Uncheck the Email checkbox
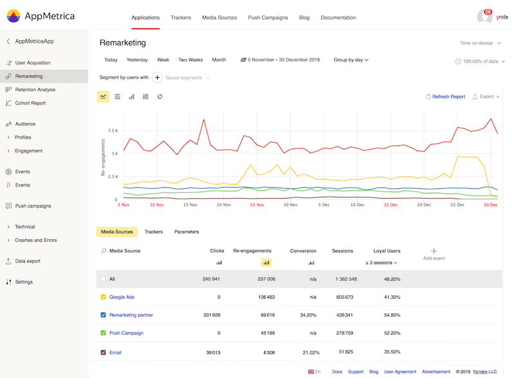Image resolution: width=515 pixels, height=378 pixels. (103, 352)
